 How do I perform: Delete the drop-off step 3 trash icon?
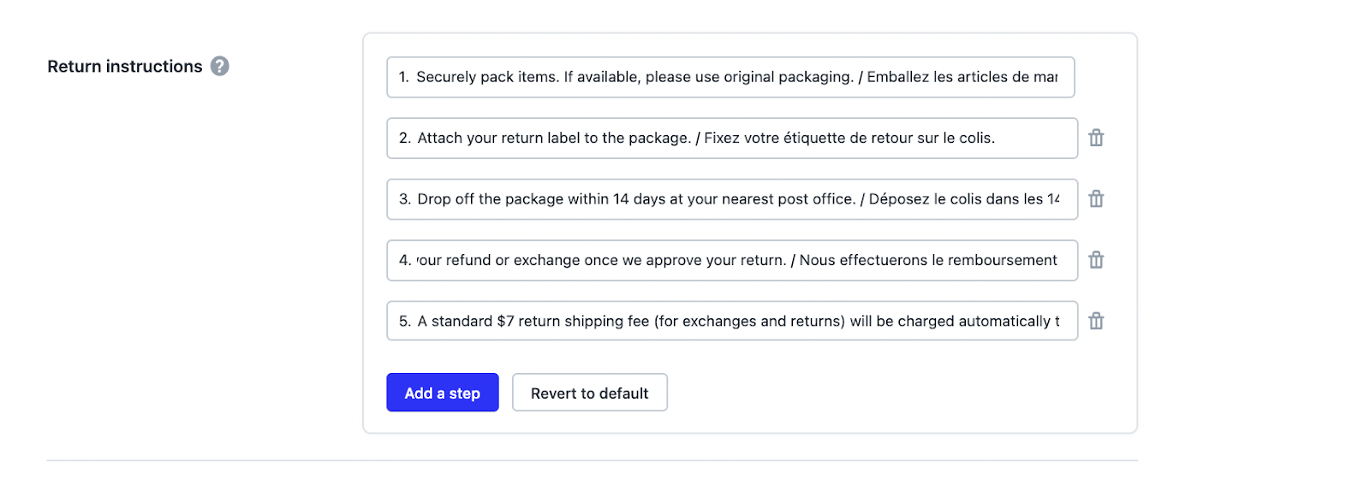pyautogui.click(x=1096, y=199)
